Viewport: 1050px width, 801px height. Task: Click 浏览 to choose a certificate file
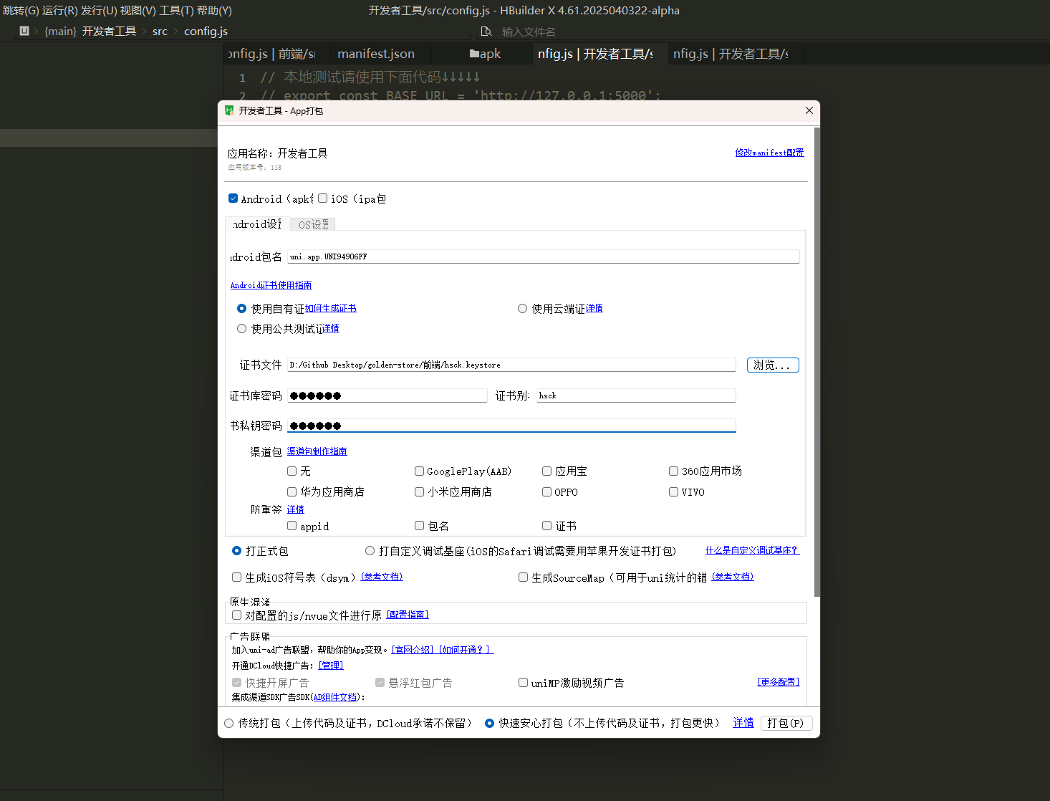(x=772, y=365)
